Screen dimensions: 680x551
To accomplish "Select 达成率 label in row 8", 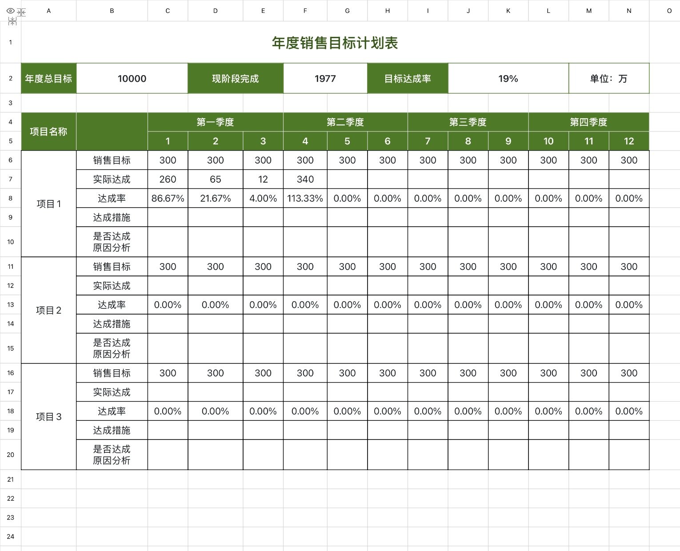I will click(x=112, y=198).
